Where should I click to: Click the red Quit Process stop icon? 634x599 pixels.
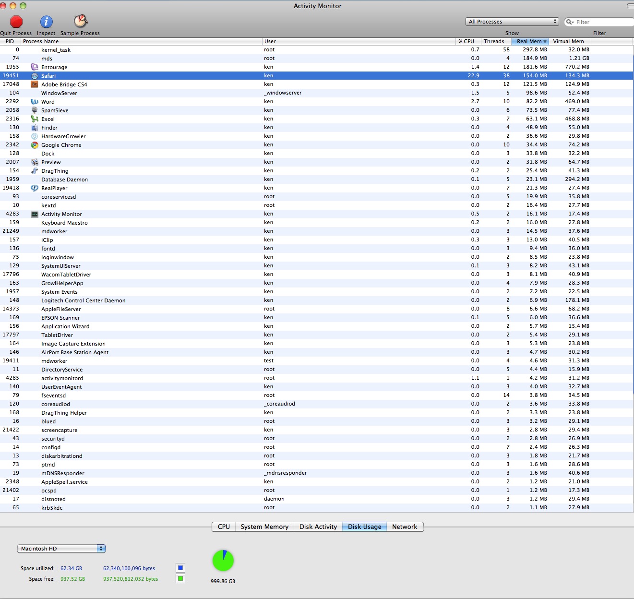click(16, 22)
